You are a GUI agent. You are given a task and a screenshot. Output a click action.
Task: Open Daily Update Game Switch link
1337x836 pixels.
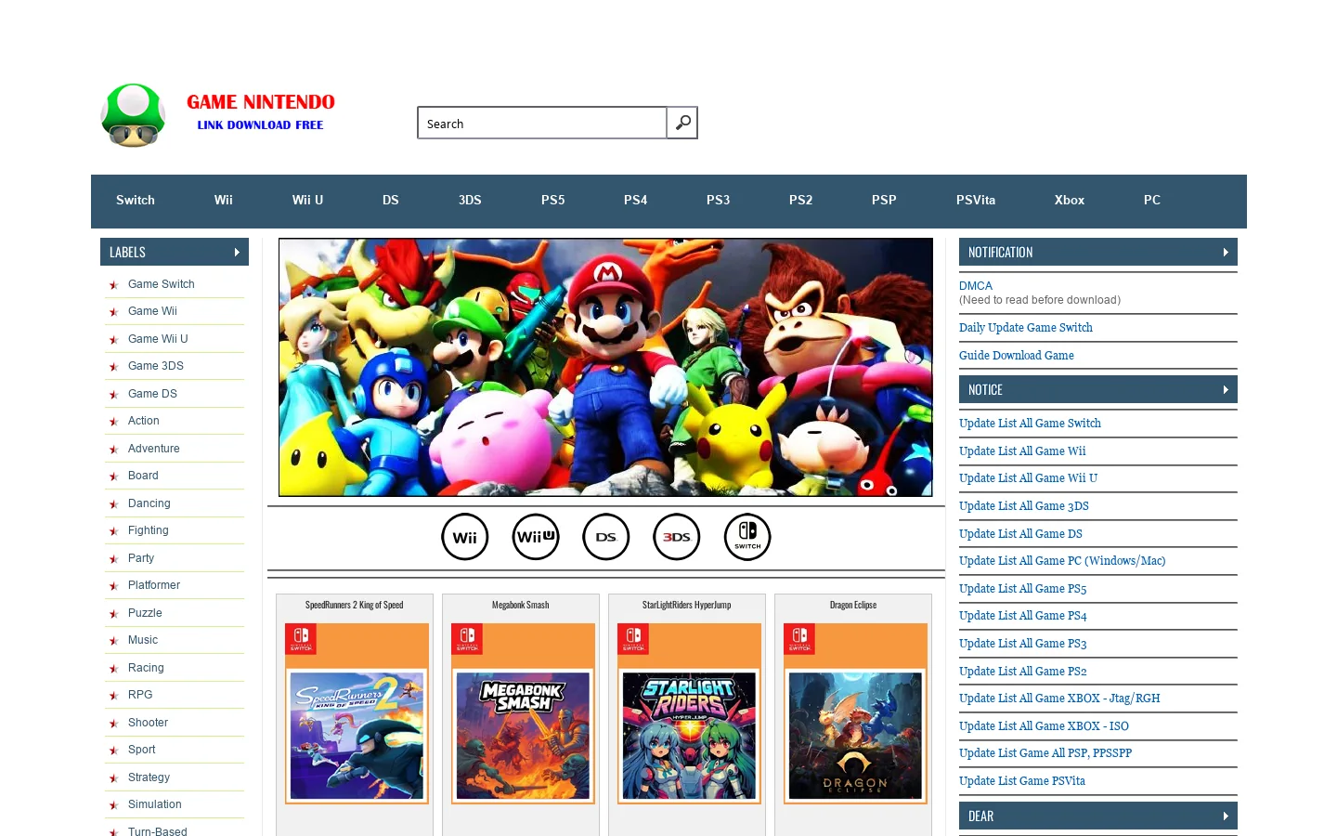pos(1026,328)
